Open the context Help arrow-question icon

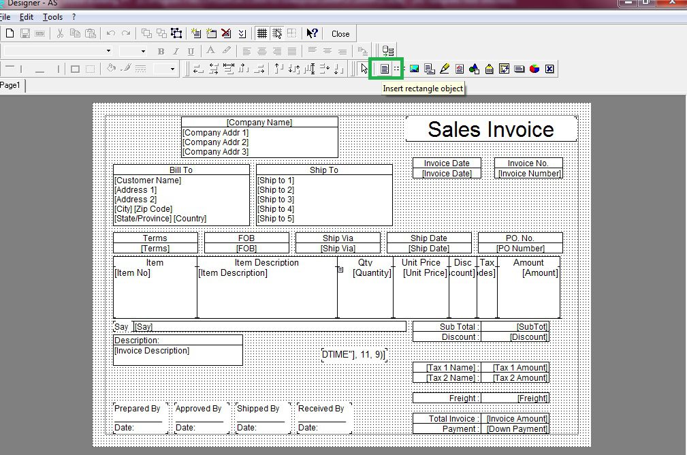pos(312,33)
